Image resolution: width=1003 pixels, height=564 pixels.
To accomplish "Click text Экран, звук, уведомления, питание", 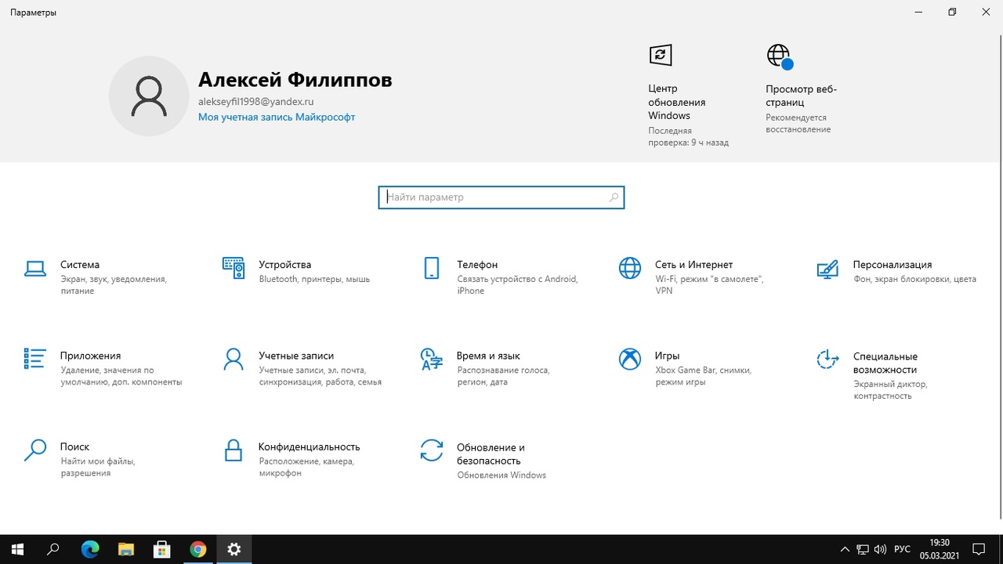I will click(114, 285).
